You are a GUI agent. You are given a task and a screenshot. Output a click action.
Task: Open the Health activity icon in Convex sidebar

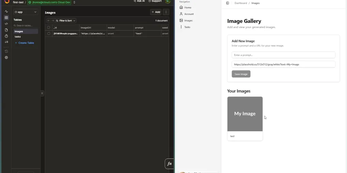pyautogui.click(x=6, y=12)
